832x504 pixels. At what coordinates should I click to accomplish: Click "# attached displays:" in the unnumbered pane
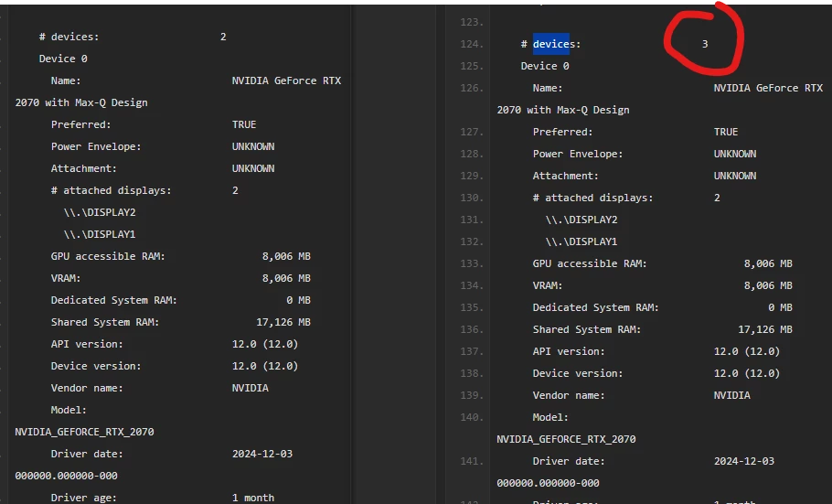[111, 190]
